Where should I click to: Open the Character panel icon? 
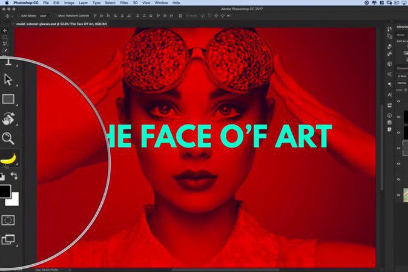[x=389, y=95]
